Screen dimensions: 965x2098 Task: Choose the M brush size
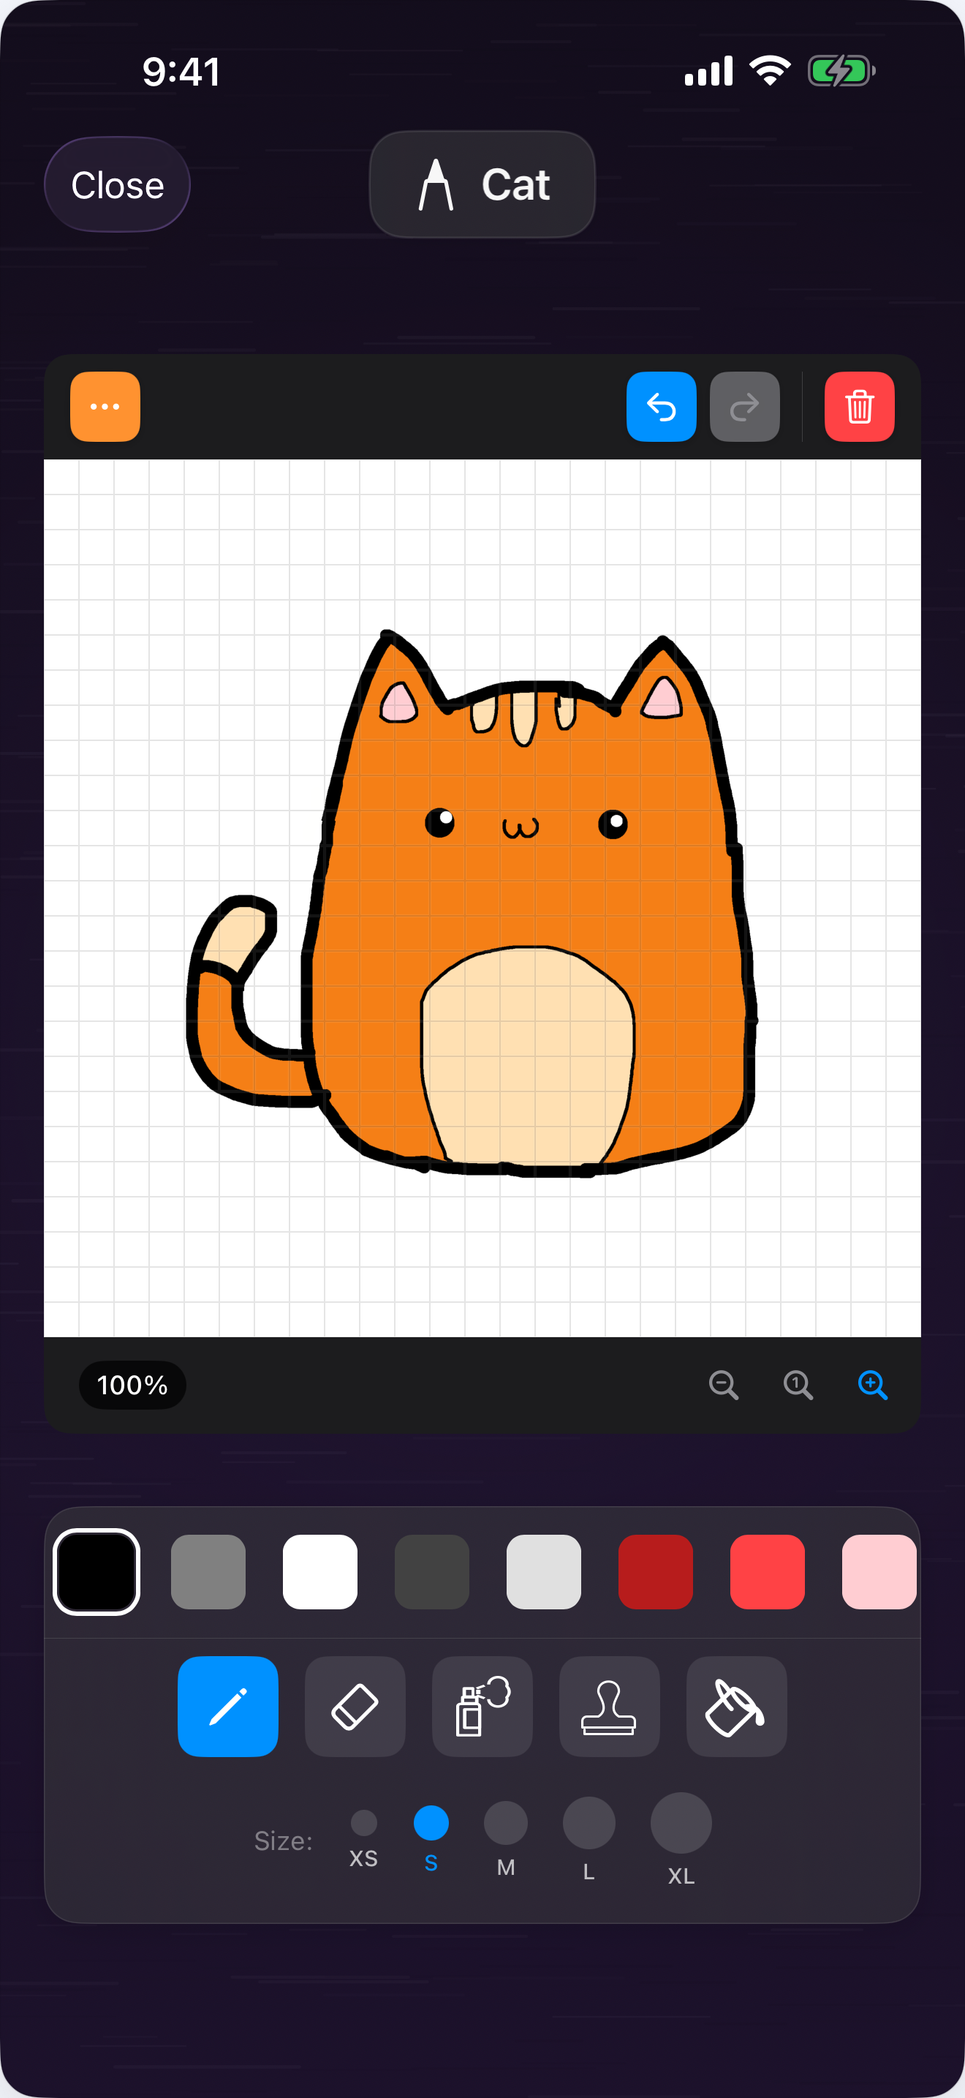(x=505, y=1839)
